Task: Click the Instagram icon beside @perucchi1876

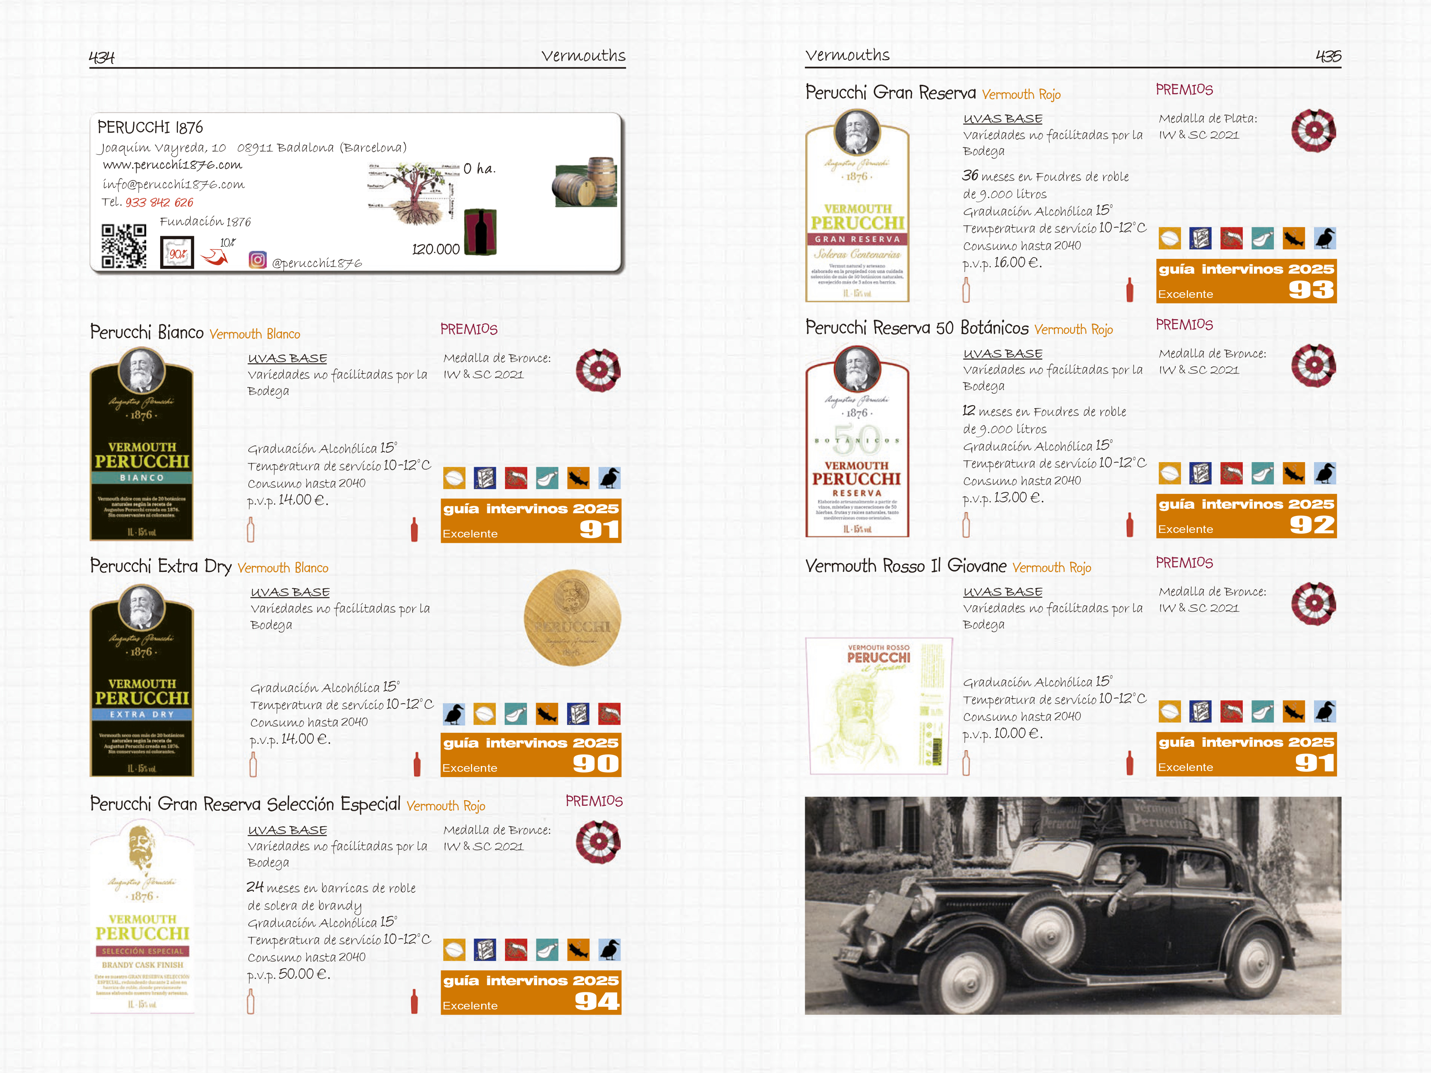Action: (x=257, y=260)
